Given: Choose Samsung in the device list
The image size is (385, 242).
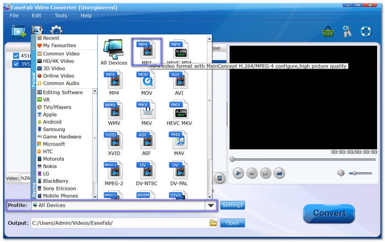Looking at the screenshot, I should (54, 130).
